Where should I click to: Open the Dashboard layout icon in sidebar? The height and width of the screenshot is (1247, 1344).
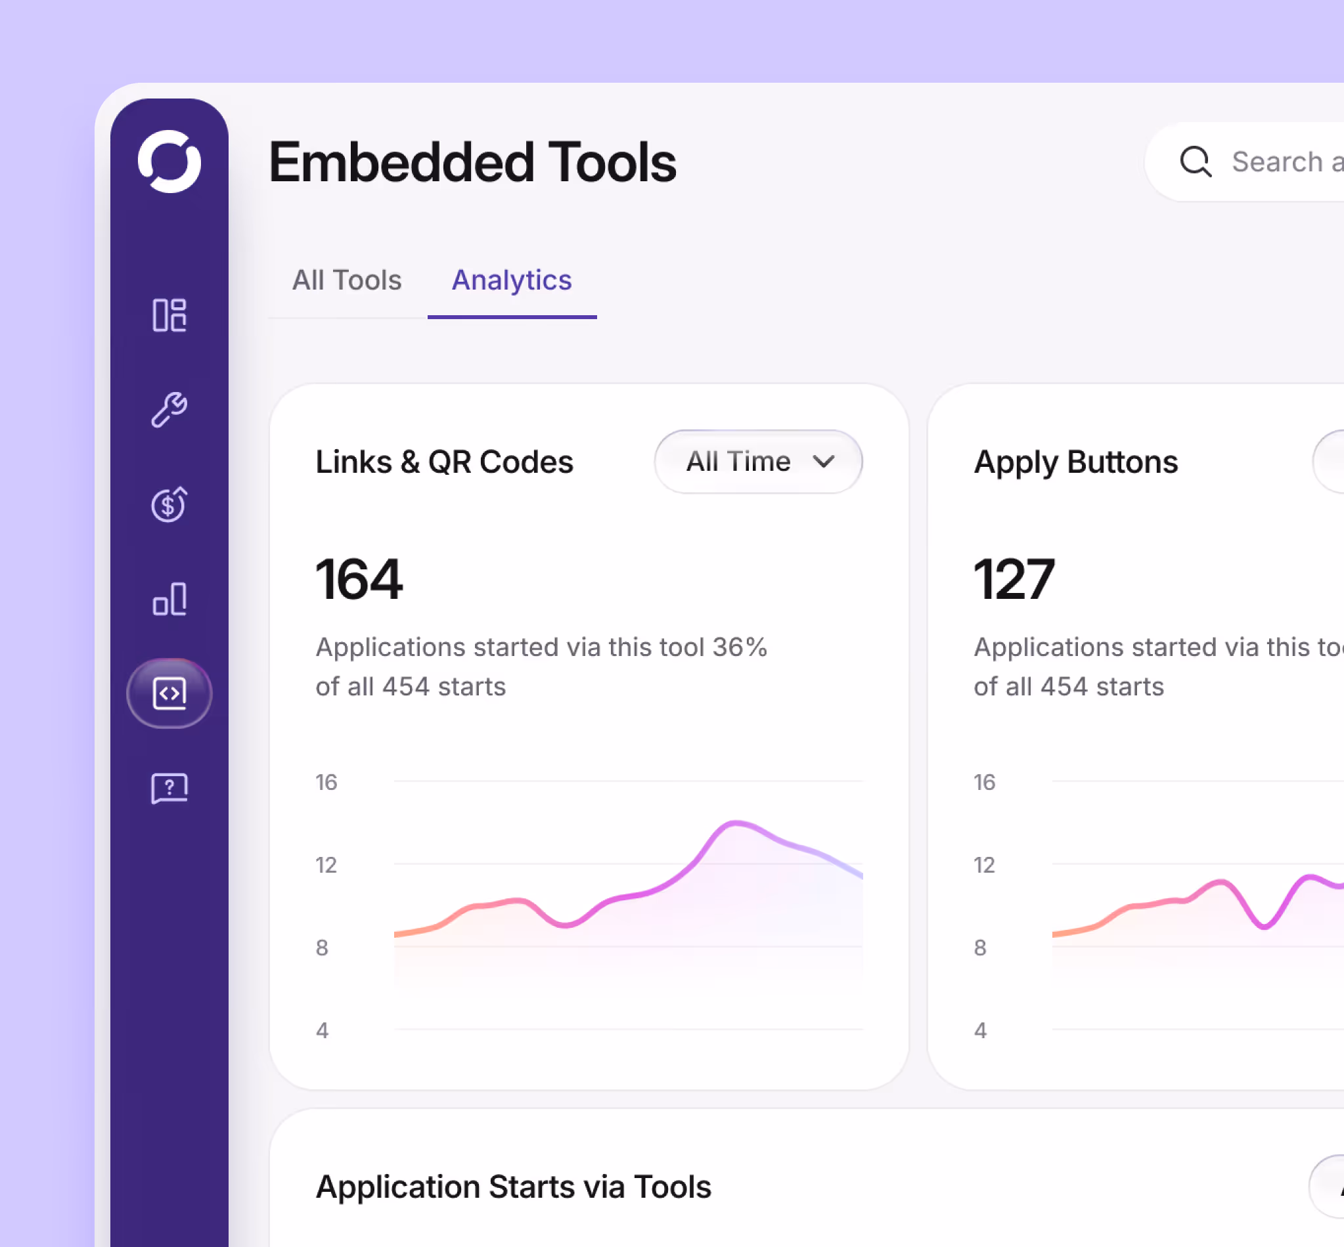(171, 315)
